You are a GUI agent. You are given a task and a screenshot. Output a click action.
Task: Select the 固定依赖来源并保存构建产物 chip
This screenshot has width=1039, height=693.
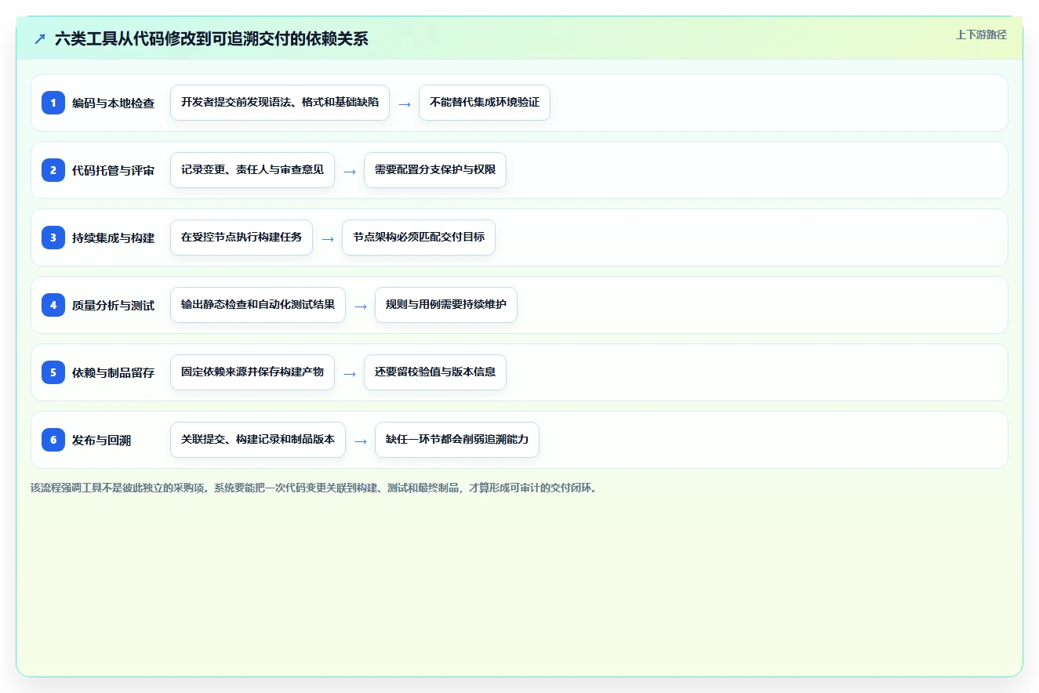pos(252,372)
